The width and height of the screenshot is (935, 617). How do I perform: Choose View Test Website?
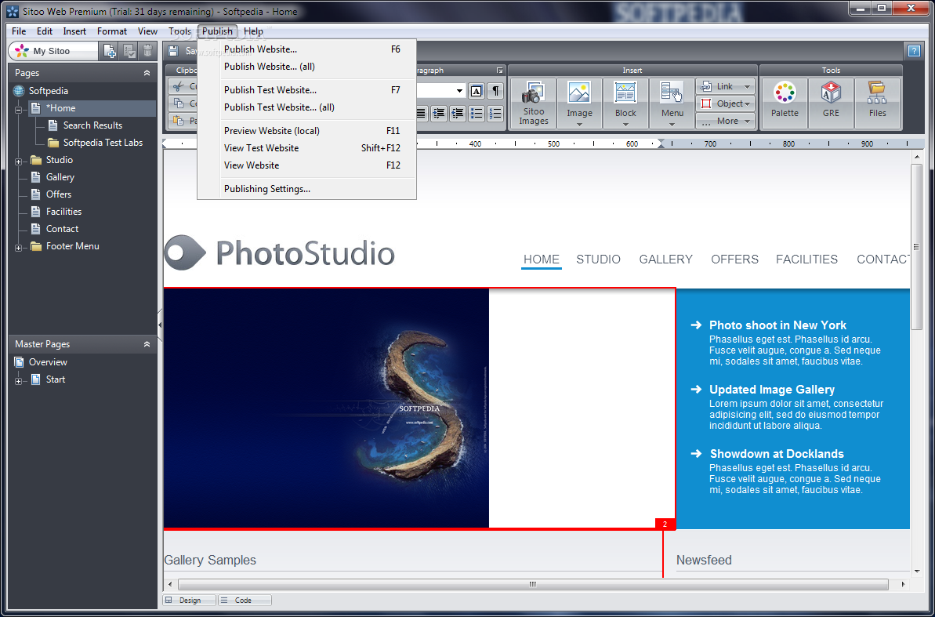[306, 148]
